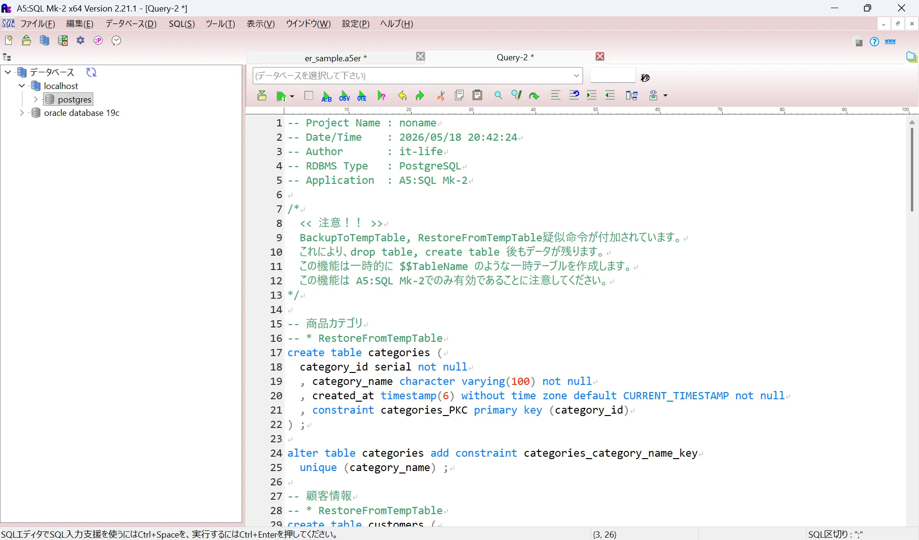Image resolution: width=919 pixels, height=540 pixels.
Task: Increase indent with the indent icon
Action: 592,95
